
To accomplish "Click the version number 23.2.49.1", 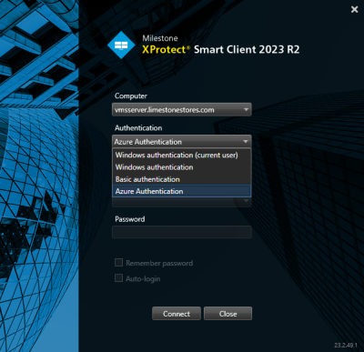I will pyautogui.click(x=346, y=346).
